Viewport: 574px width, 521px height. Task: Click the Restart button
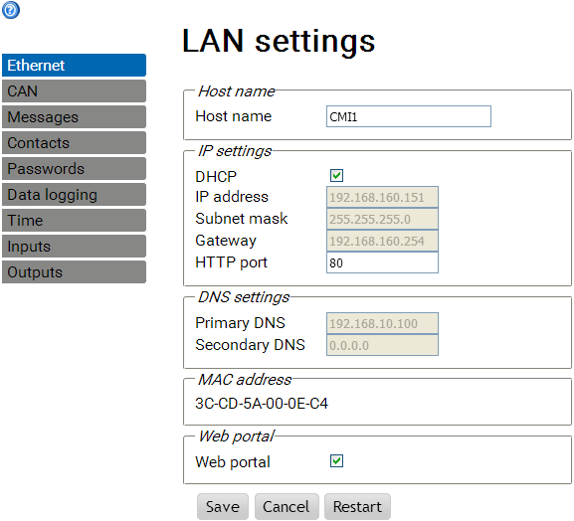[x=357, y=507]
